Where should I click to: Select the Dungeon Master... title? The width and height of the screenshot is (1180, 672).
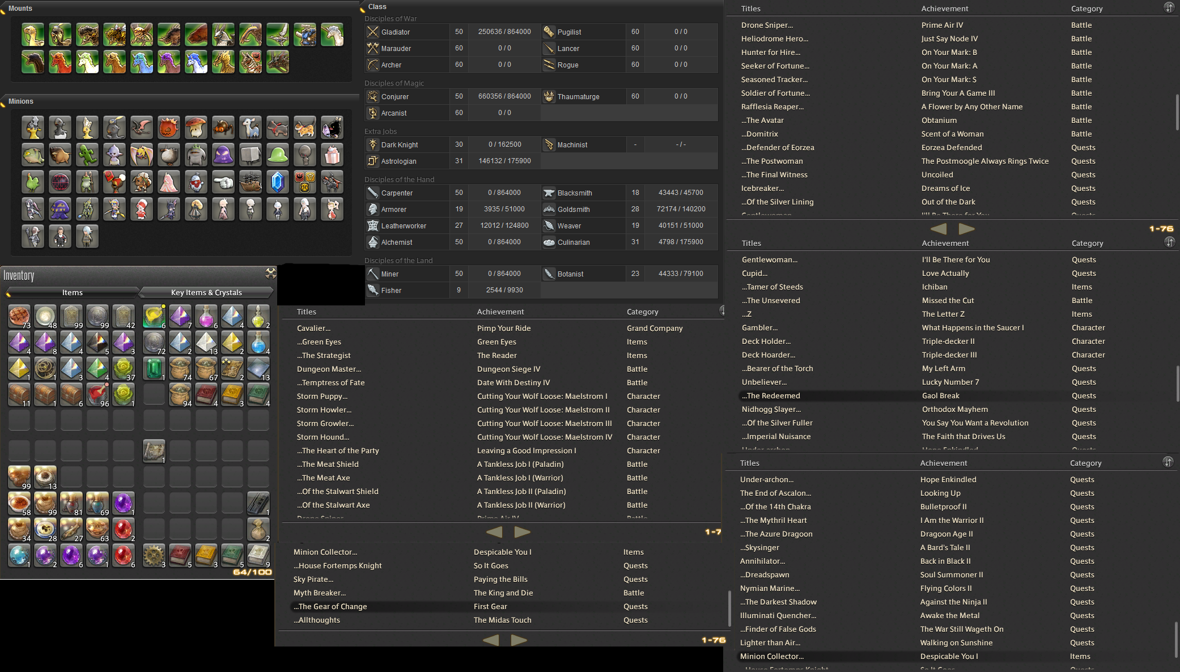[329, 369]
